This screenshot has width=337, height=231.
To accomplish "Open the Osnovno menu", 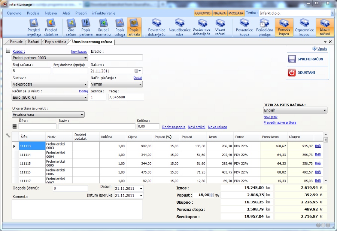I will point(14,13).
